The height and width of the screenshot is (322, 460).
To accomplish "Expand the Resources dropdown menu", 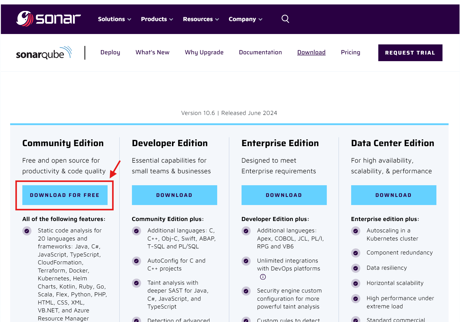I will pos(201,19).
